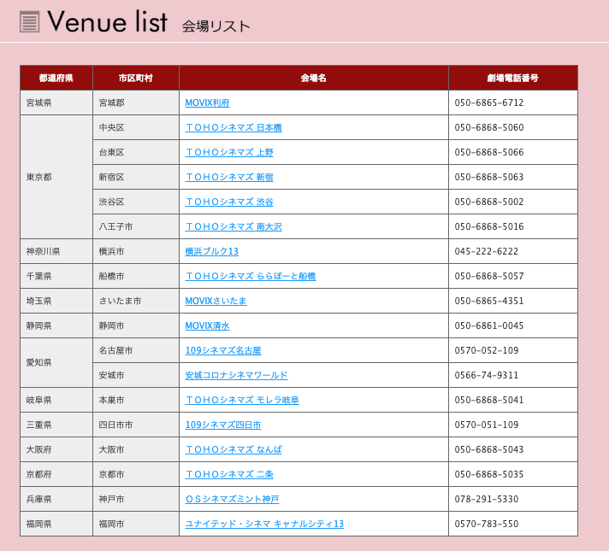Open the 109シネマズ四日市 link

[223, 425]
